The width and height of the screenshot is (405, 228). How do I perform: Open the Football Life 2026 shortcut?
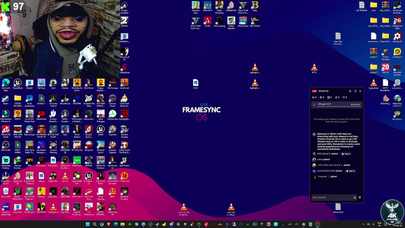(x=397, y=23)
